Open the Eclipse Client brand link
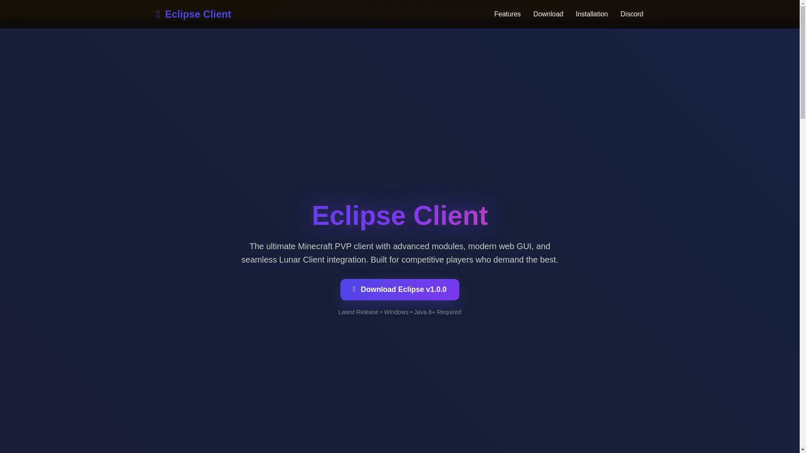 click(x=194, y=14)
